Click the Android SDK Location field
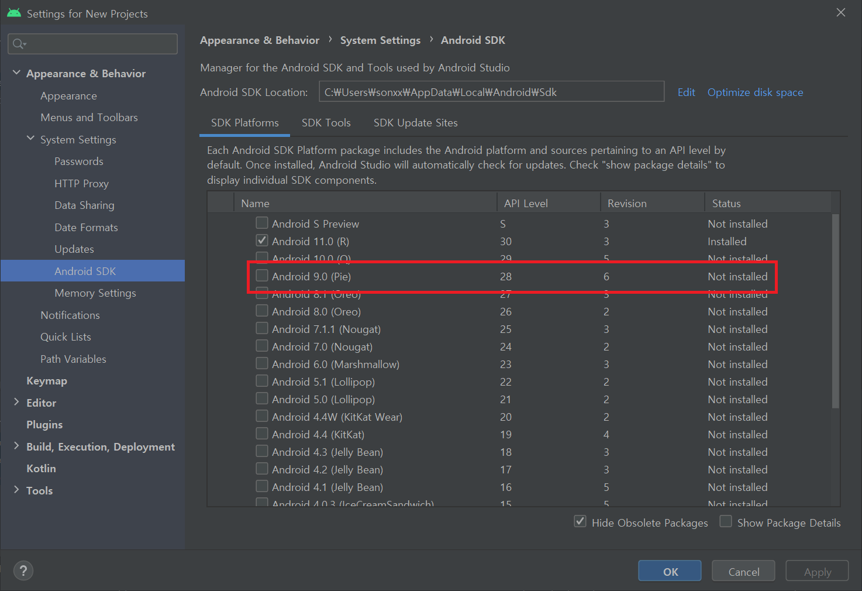 pos(491,92)
